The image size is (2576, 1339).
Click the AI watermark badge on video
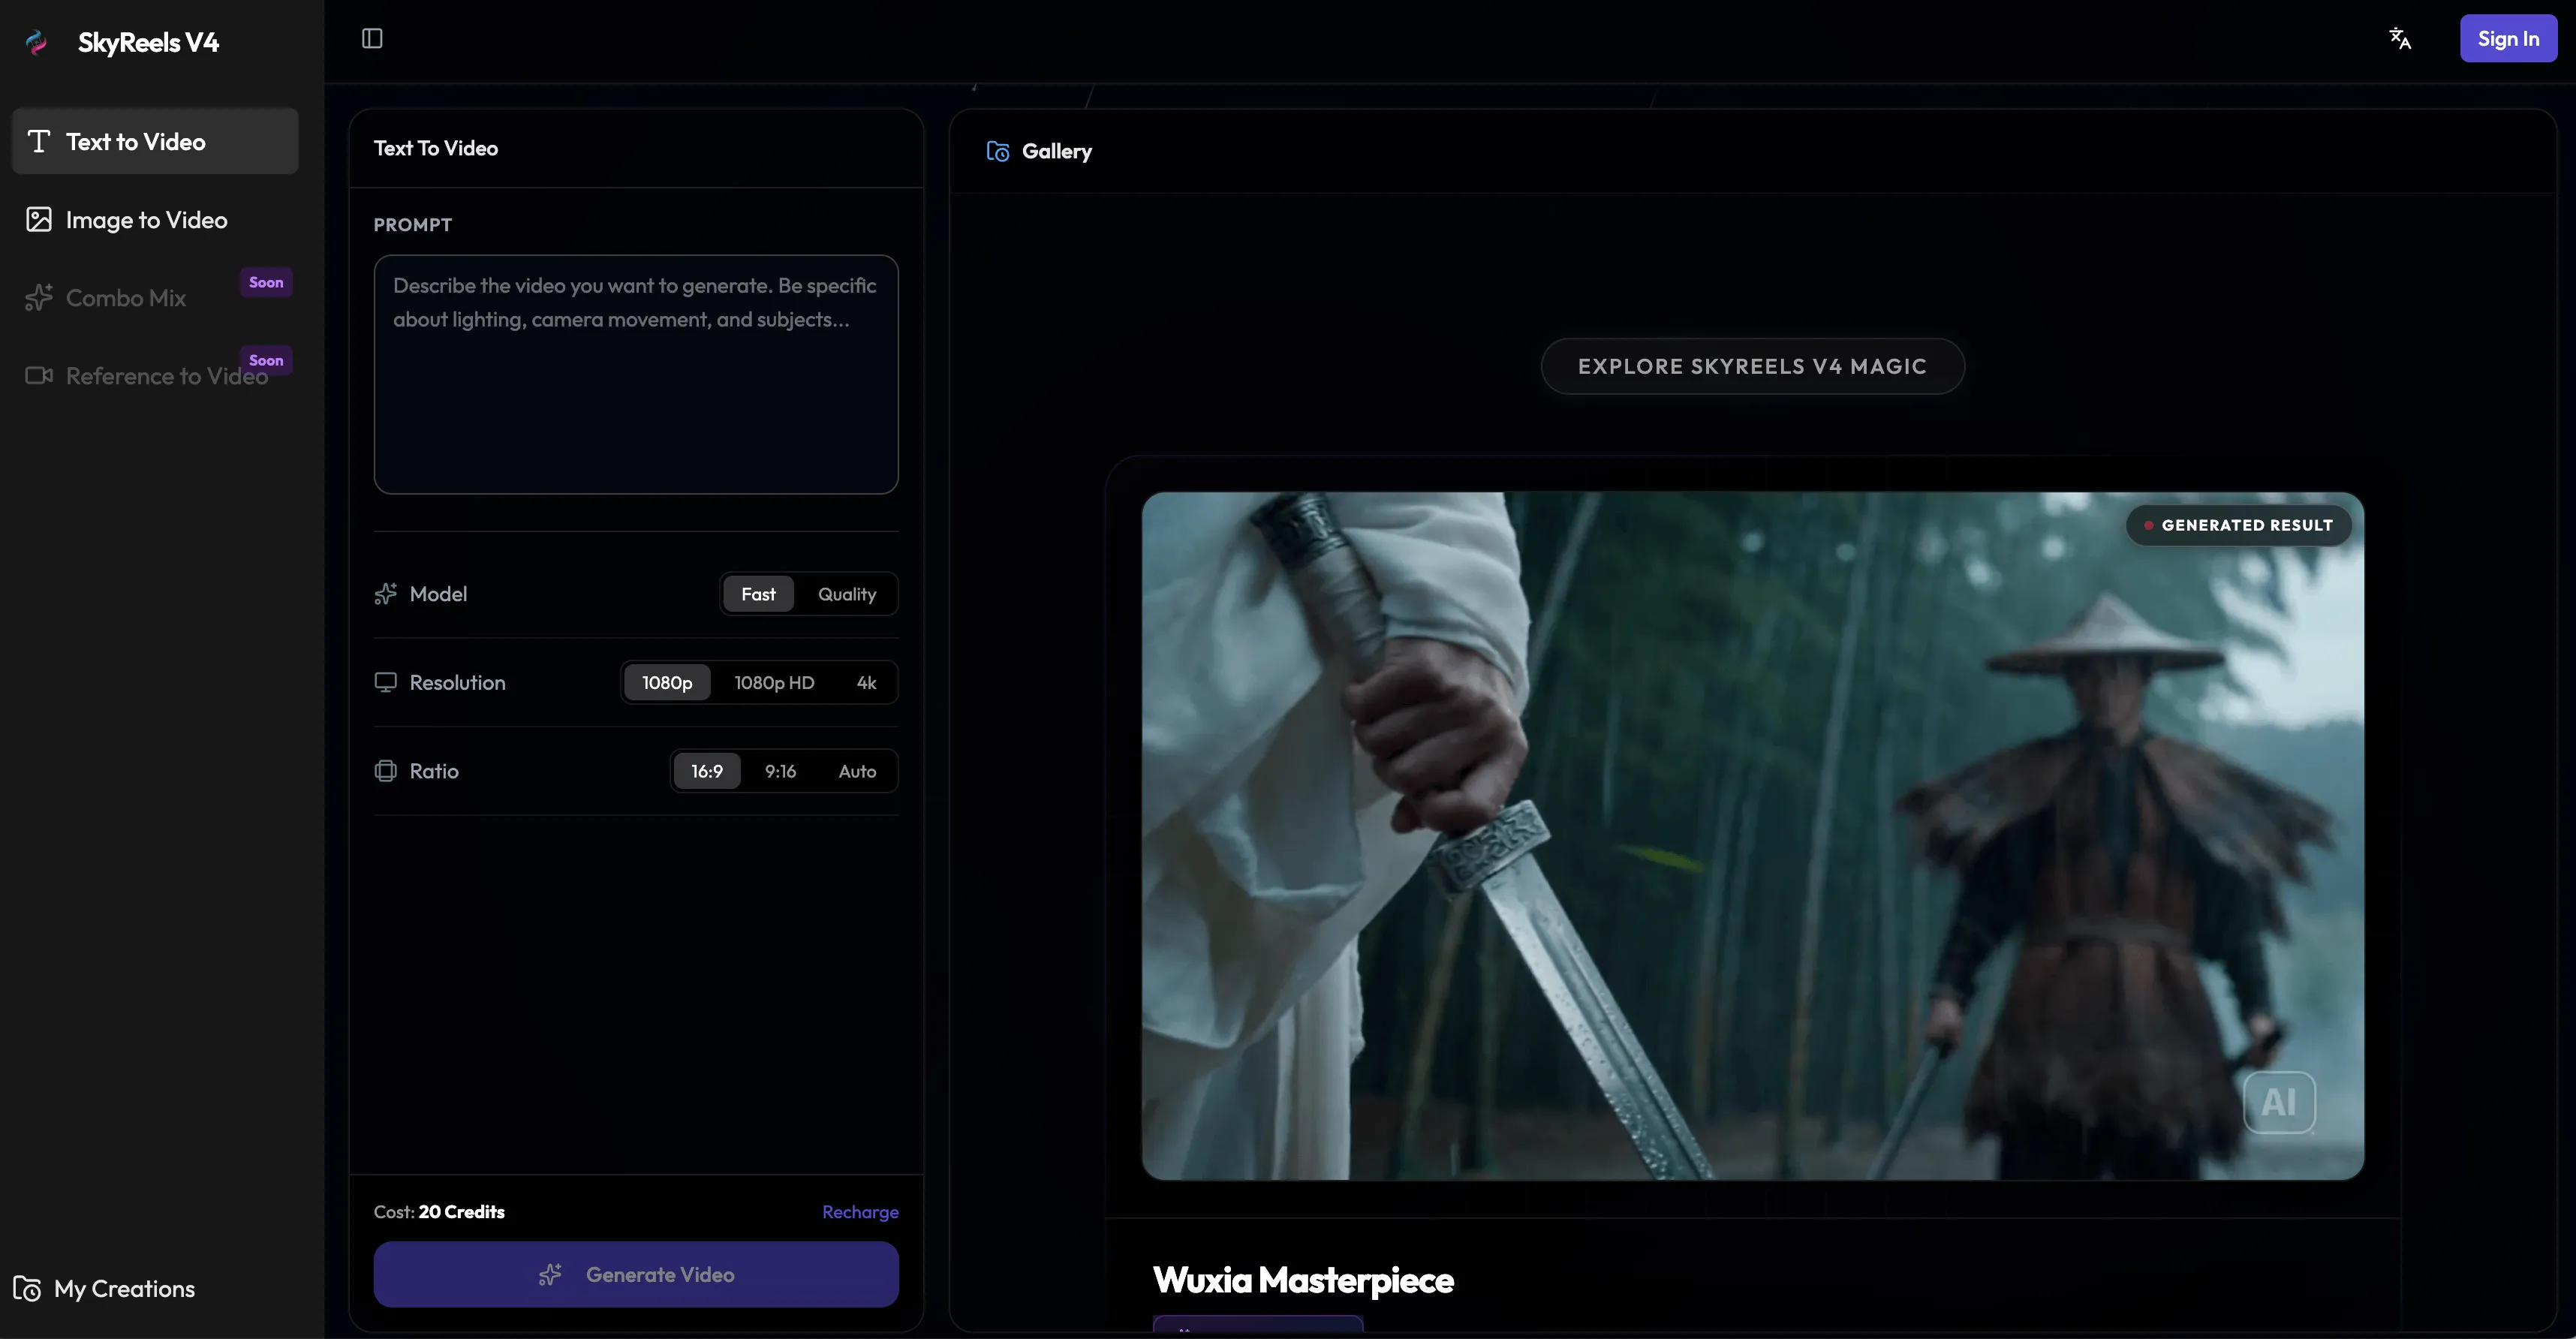2279,1102
